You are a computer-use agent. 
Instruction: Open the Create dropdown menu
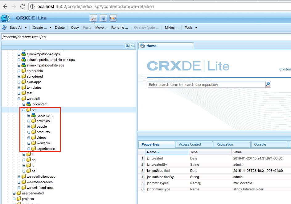(x=41, y=28)
